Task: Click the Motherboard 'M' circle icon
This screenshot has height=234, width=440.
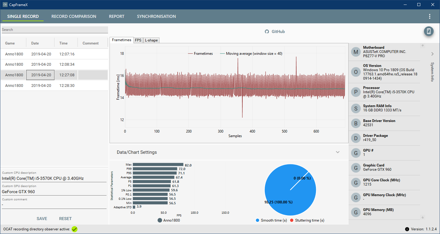Action: click(x=356, y=52)
